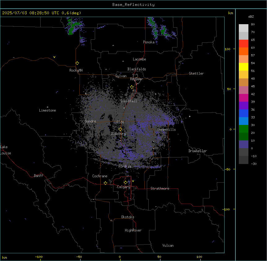Pick the dark green swatch between 20 and 10

(243, 137)
